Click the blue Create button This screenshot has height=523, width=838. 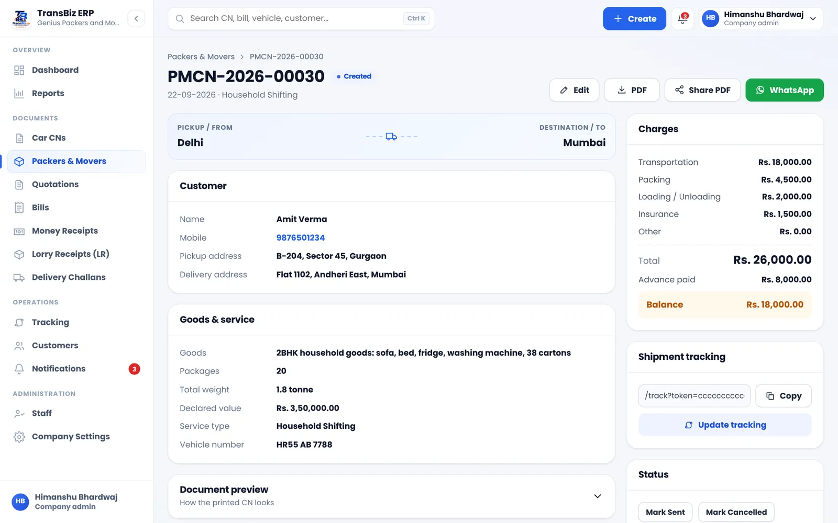point(634,18)
